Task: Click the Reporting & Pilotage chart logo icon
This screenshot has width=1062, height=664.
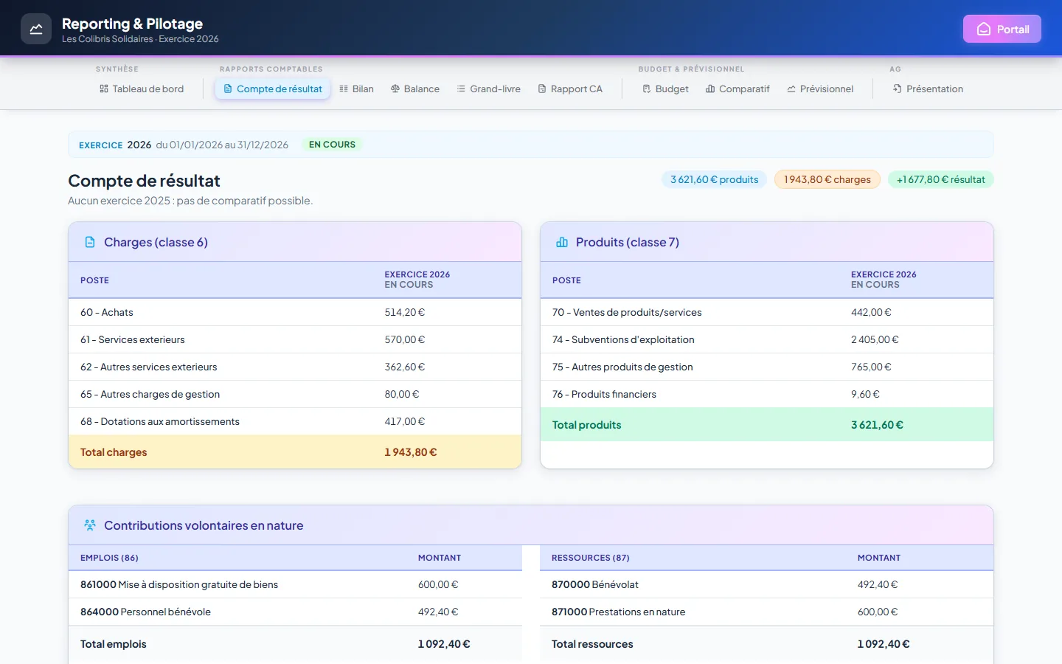Action: 36,29
